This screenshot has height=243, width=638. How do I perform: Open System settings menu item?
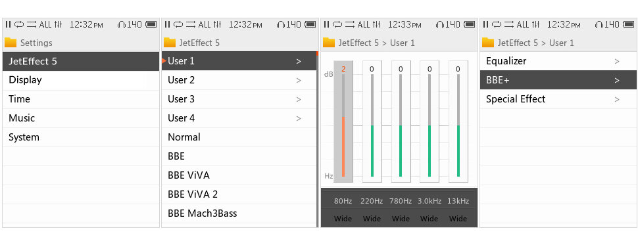[x=81, y=137]
